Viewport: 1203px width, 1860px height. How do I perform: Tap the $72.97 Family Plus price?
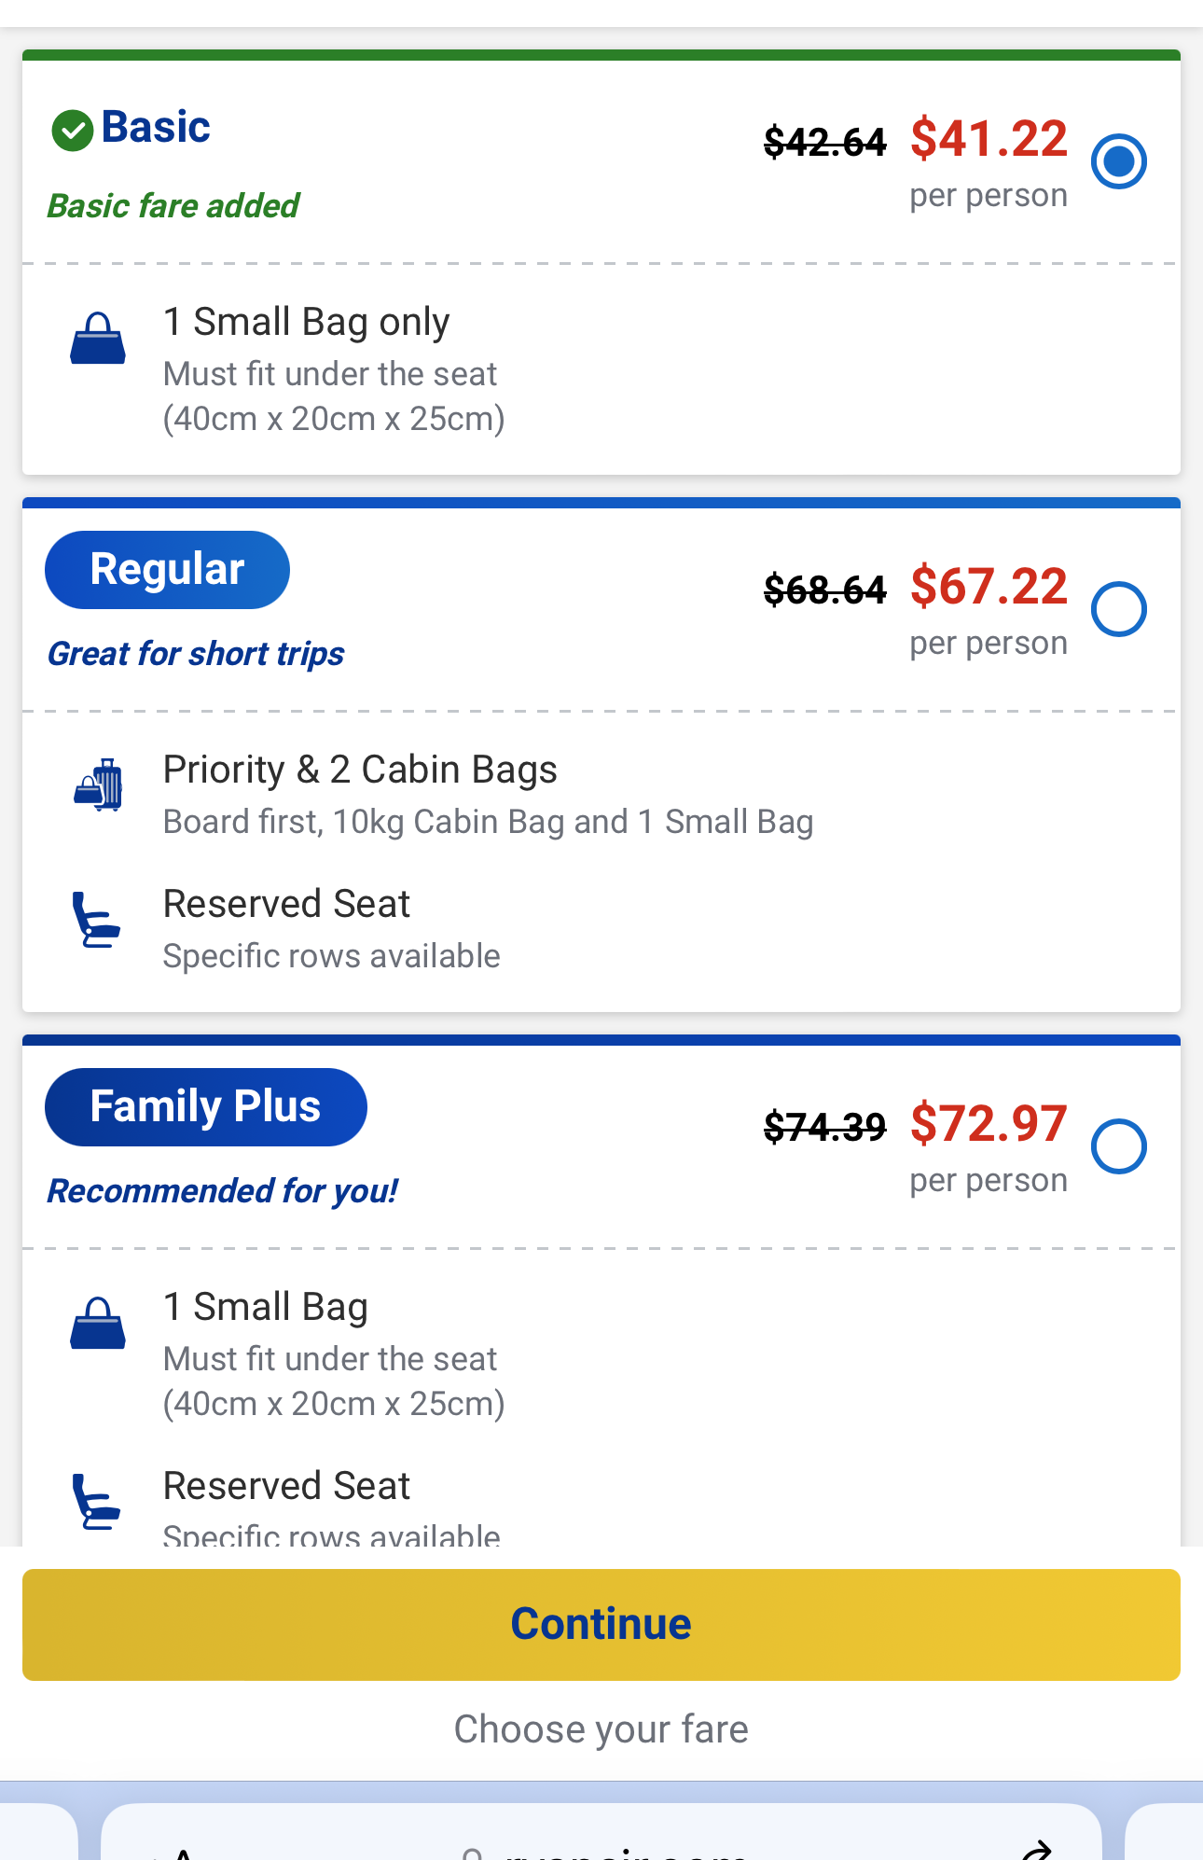coord(989,1123)
